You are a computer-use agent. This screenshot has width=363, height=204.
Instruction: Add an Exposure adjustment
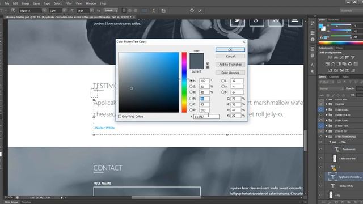point(347,57)
